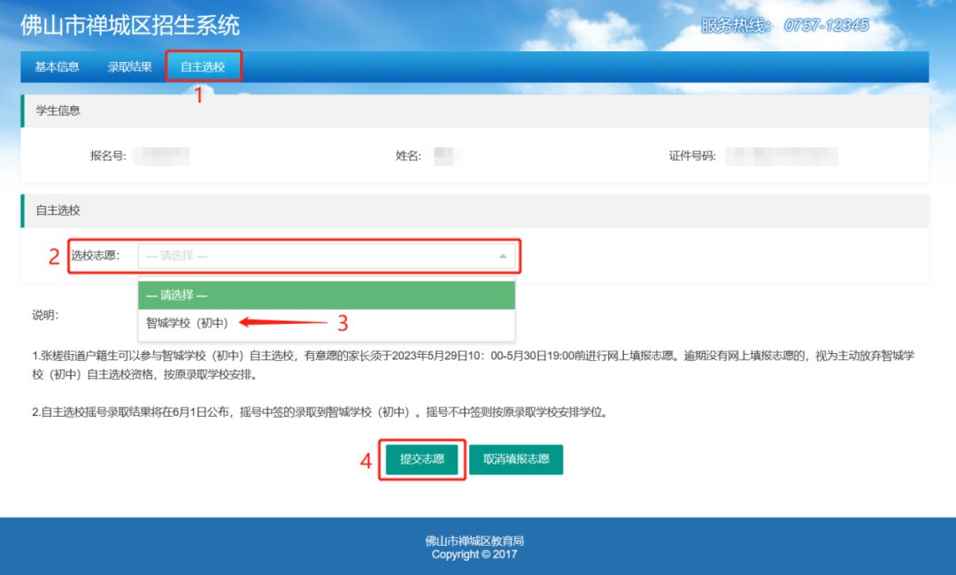Open the 基本信息 tab

tap(57, 67)
